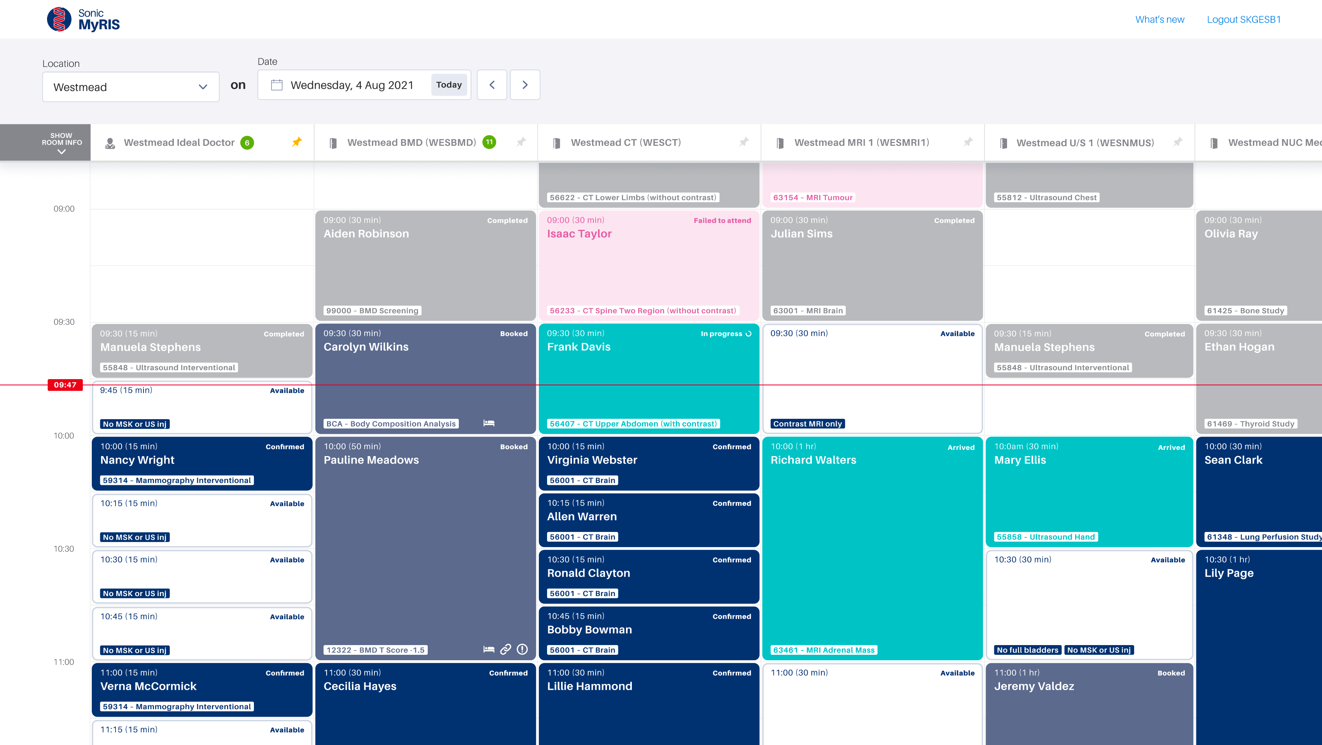Open Lillie Hammond 11:00 CT appointment
1322x745 pixels.
click(649, 704)
